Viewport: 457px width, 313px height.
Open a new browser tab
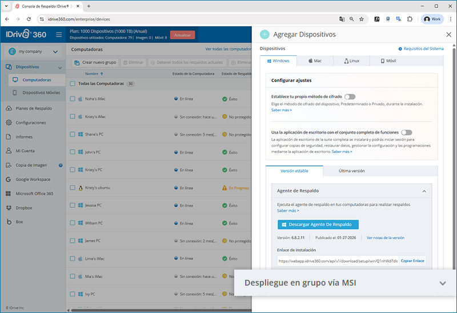point(89,6)
